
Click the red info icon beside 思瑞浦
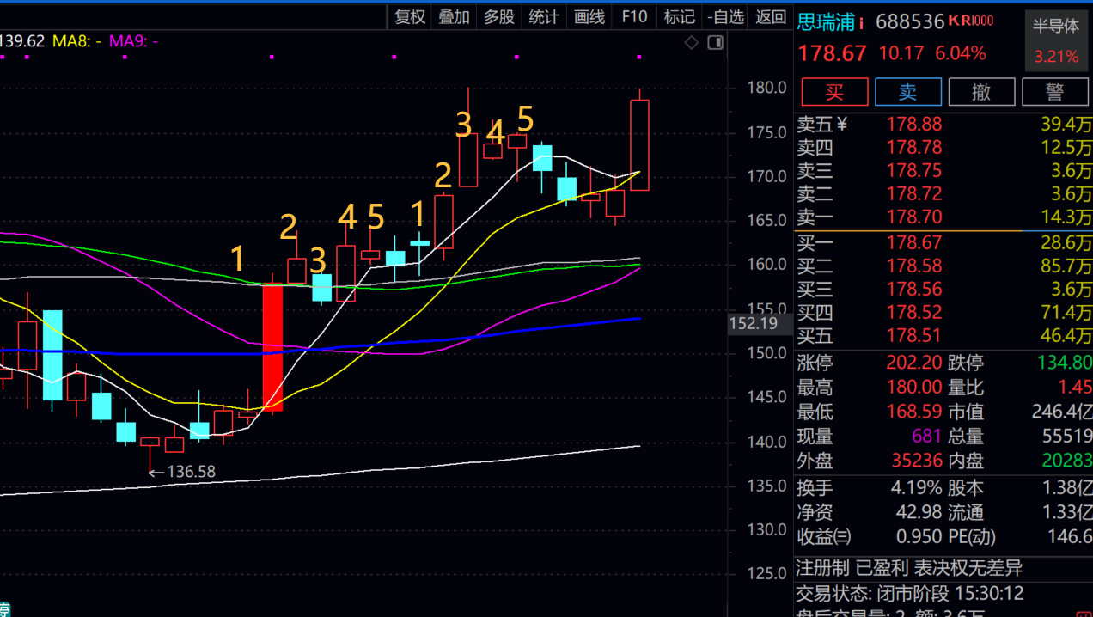click(862, 23)
